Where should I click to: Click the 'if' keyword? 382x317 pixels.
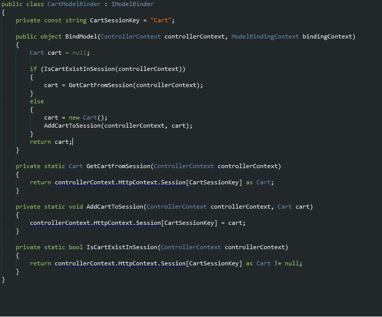(33, 69)
